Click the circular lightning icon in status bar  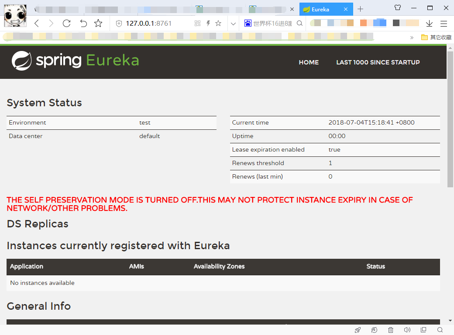(375, 330)
